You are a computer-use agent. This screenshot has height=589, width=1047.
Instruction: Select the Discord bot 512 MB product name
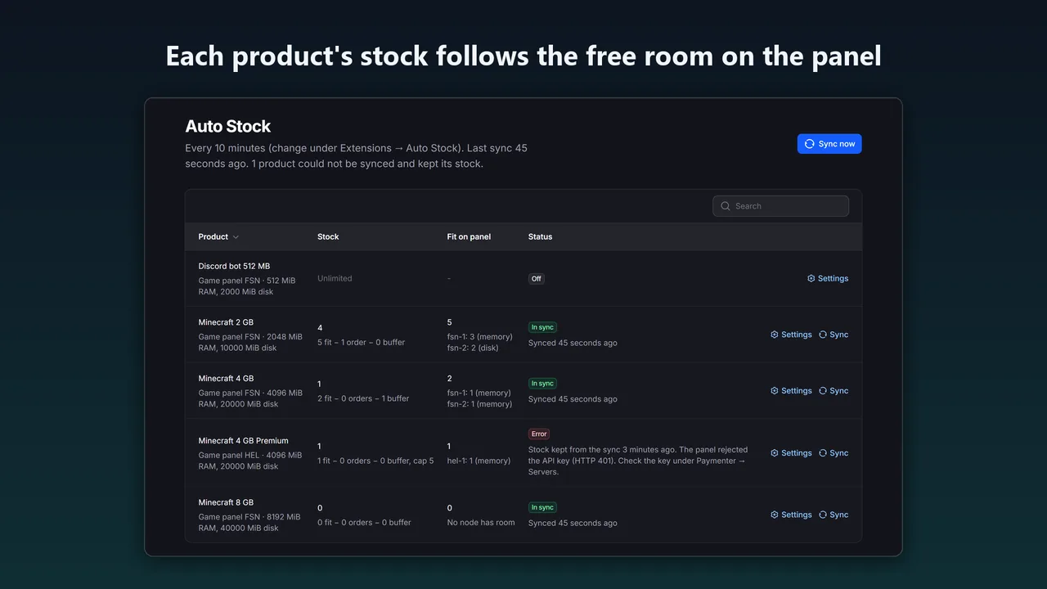tap(234, 266)
